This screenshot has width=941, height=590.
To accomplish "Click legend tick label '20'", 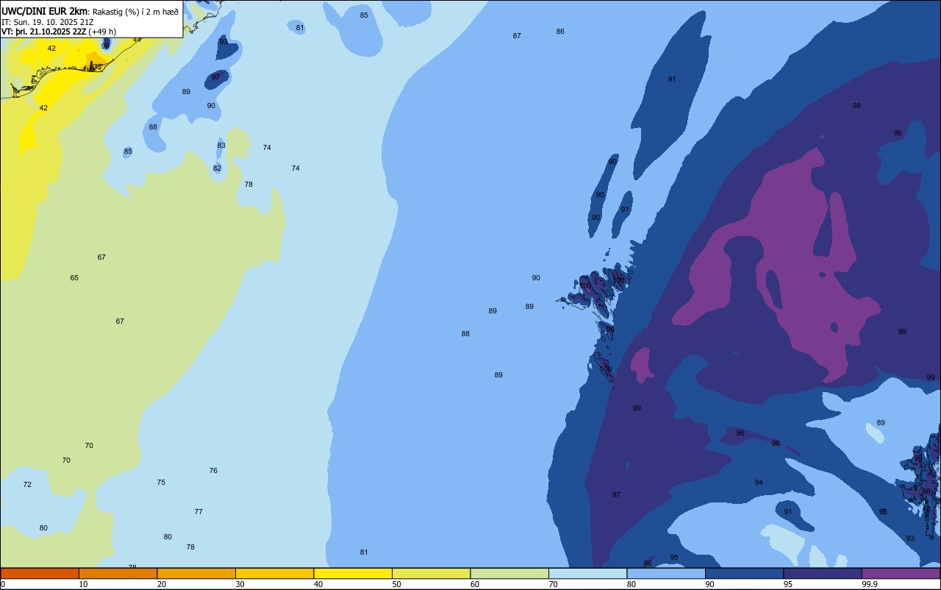I will point(162,584).
